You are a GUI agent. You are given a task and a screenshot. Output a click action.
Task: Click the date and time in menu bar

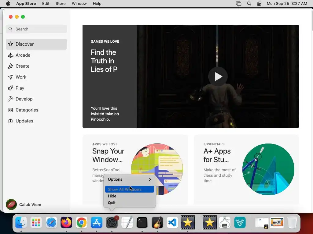(287, 4)
